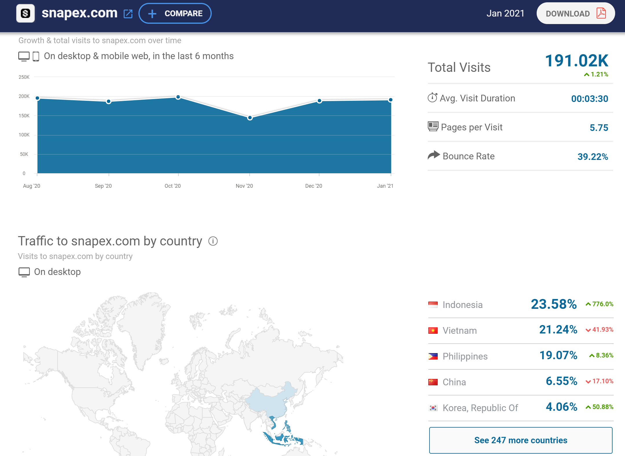
Task: Click the Avg. Visit Duration stopwatch icon
Action: tap(432, 98)
